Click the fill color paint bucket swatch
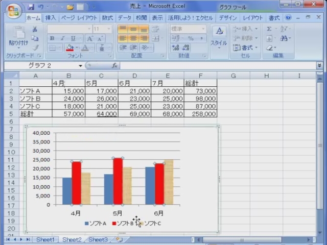Image resolution: width=327 pixels, height=245 pixels. (70, 47)
